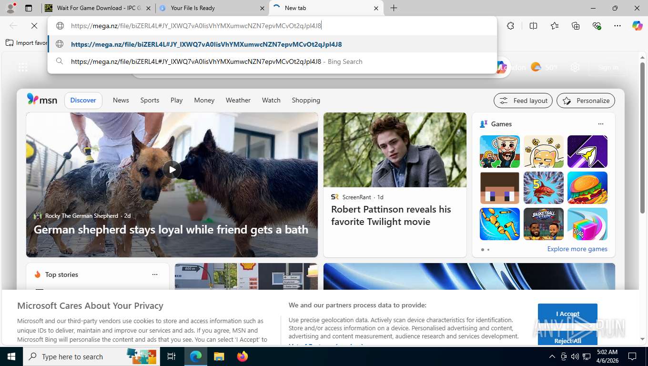Open the Watch section
The width and height of the screenshot is (648, 366).
271,100
